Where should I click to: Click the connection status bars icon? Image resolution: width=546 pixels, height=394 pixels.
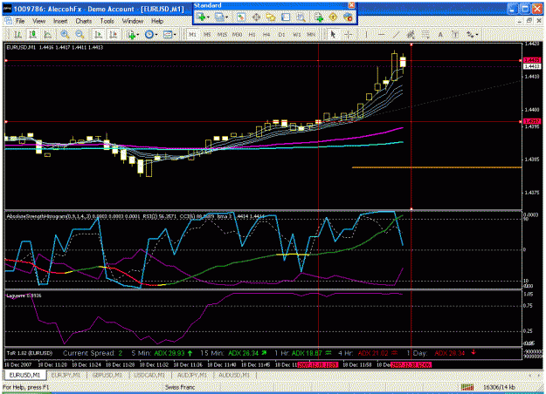[467, 387]
